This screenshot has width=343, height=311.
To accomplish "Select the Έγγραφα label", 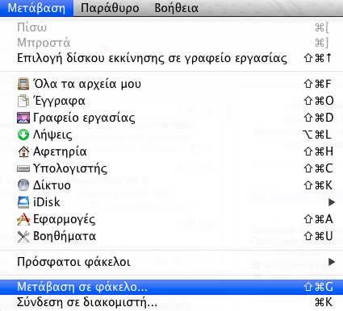I will (59, 101).
